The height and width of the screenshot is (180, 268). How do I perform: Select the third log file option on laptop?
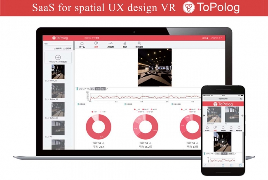pos(103,89)
